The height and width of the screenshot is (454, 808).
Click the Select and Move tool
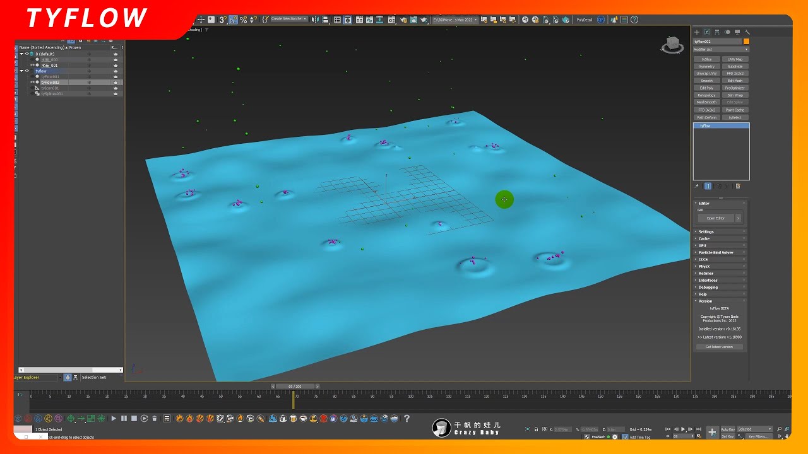[x=201, y=20]
